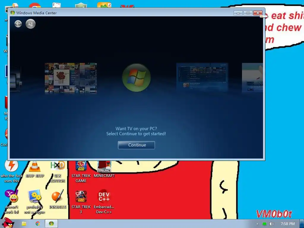Viewport: 304px width, 228px height.
Task: Select the music album collage thumbnail
Action: click(x=71, y=78)
